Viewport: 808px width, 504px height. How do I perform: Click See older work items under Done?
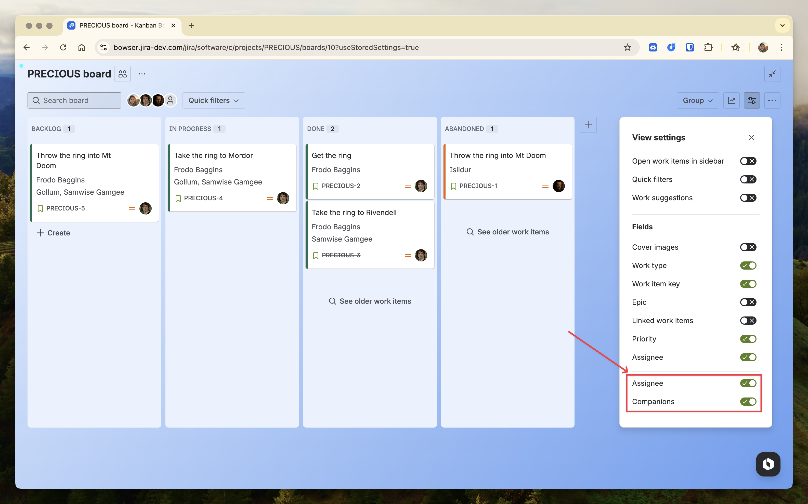tap(370, 301)
